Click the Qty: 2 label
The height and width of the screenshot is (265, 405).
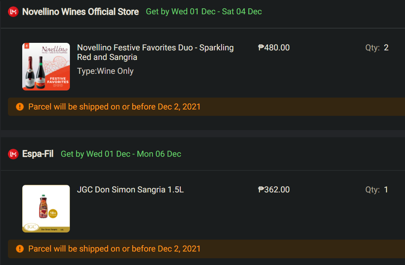tap(377, 48)
